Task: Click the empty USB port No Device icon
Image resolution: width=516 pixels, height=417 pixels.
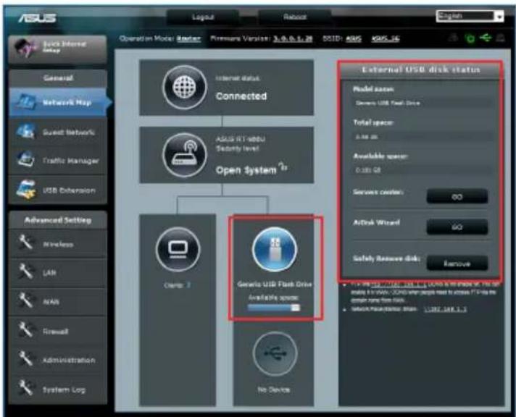Action: point(275,353)
